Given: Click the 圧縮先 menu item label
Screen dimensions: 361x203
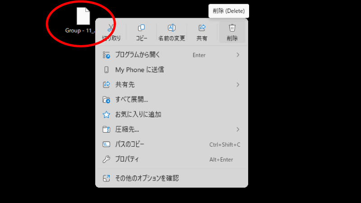Looking at the screenshot, I should pos(127,129).
